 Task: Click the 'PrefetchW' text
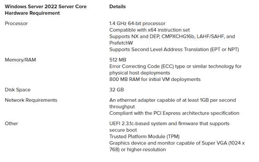pyautogui.click(x=121, y=43)
